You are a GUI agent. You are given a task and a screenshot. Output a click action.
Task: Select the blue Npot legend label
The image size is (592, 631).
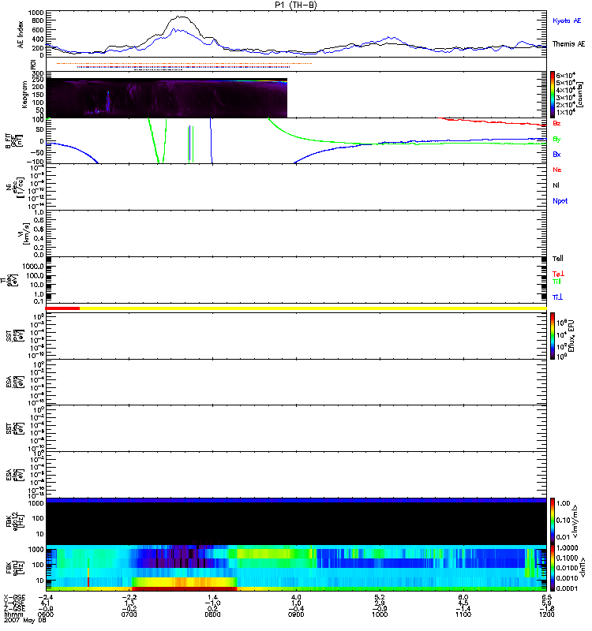(560, 201)
